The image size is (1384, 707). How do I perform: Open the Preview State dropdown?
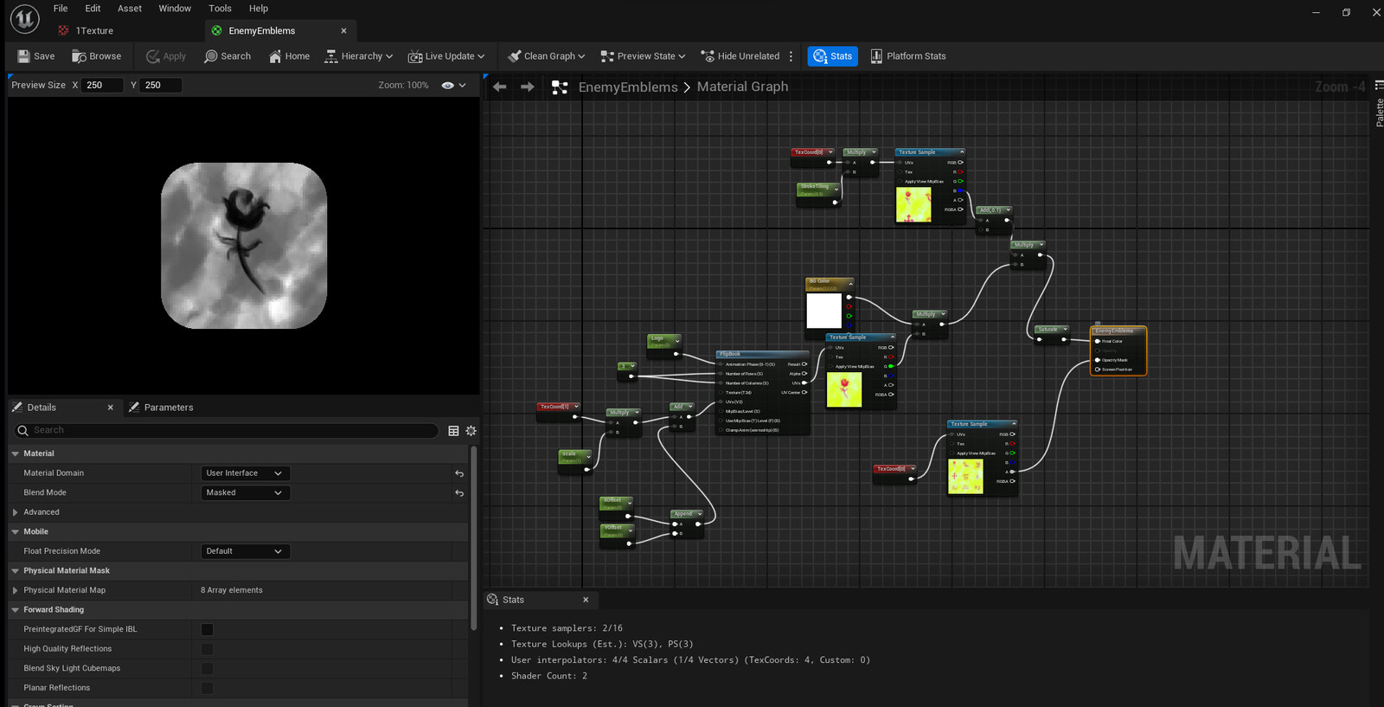click(643, 56)
